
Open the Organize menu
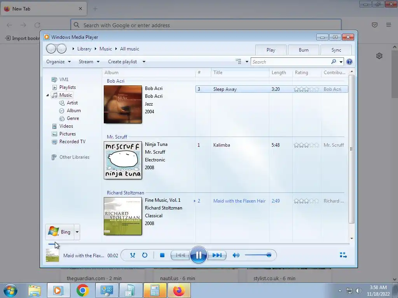pos(58,62)
